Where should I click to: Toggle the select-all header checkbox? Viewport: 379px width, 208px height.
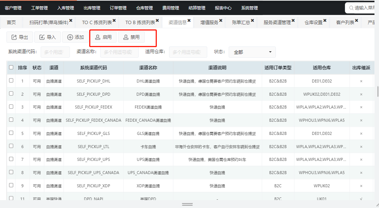pyautogui.click(x=11, y=67)
